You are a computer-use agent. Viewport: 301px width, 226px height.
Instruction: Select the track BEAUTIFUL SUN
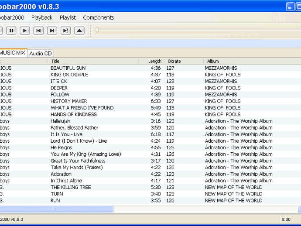(68, 68)
